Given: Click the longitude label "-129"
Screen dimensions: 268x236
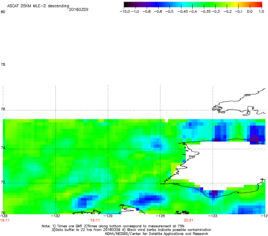Looking at the screenshot, I should tap(108, 216).
